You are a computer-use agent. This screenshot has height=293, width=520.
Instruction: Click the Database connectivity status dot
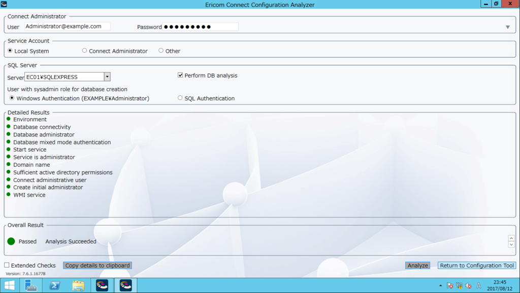click(9, 126)
